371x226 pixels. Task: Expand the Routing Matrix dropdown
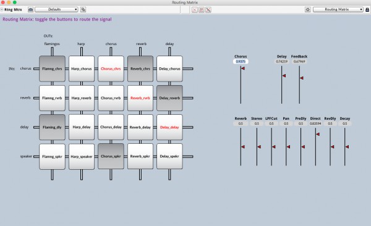(338, 9)
